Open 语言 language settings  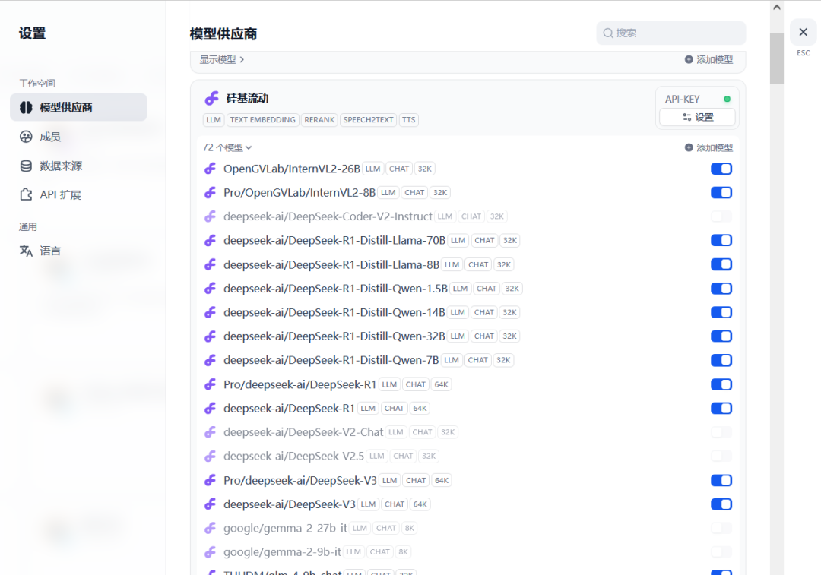pyautogui.click(x=78, y=251)
